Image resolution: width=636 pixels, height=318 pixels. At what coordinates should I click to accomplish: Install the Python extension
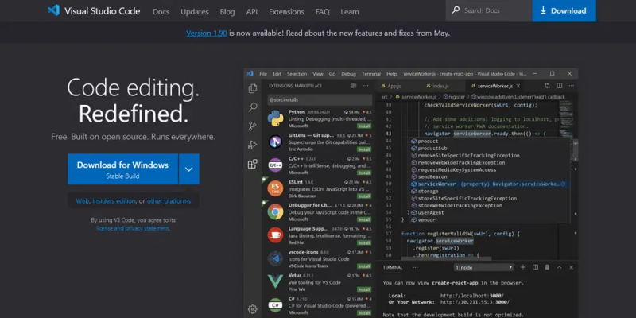[x=364, y=126]
